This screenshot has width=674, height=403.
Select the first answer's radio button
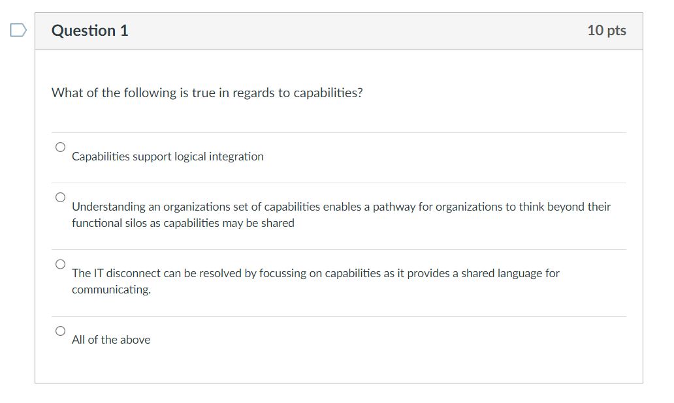click(59, 146)
